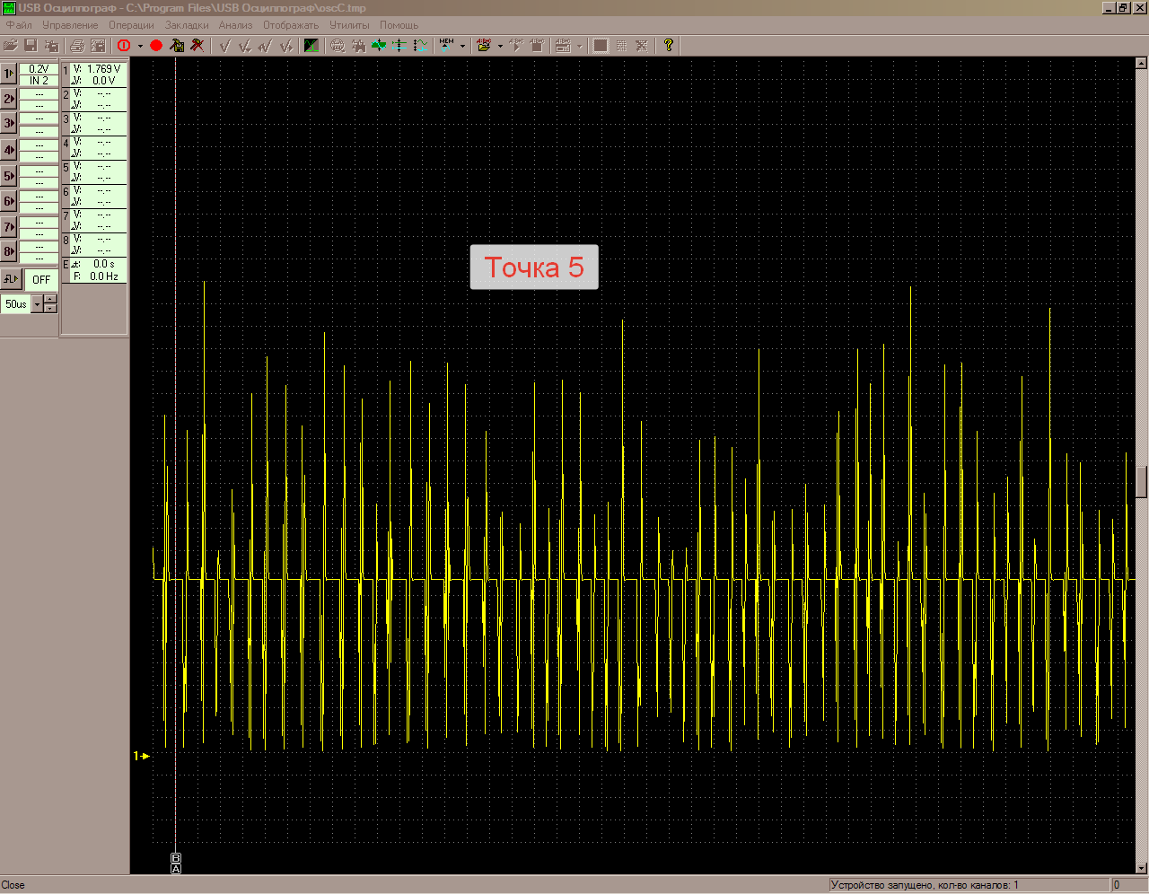
Task: Click the trigger edge button
Action: pos(11,279)
